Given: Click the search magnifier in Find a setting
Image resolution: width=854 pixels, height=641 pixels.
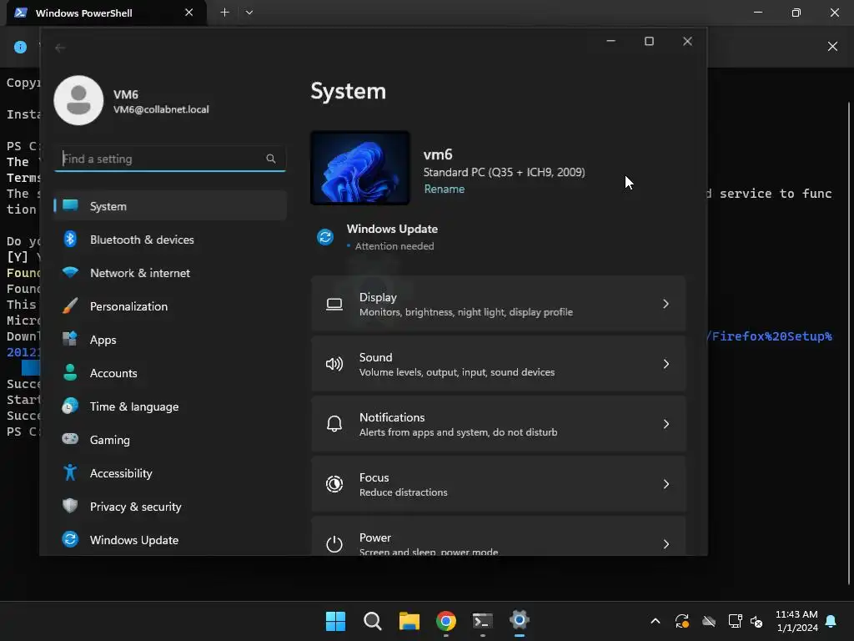Looking at the screenshot, I should pos(271,159).
